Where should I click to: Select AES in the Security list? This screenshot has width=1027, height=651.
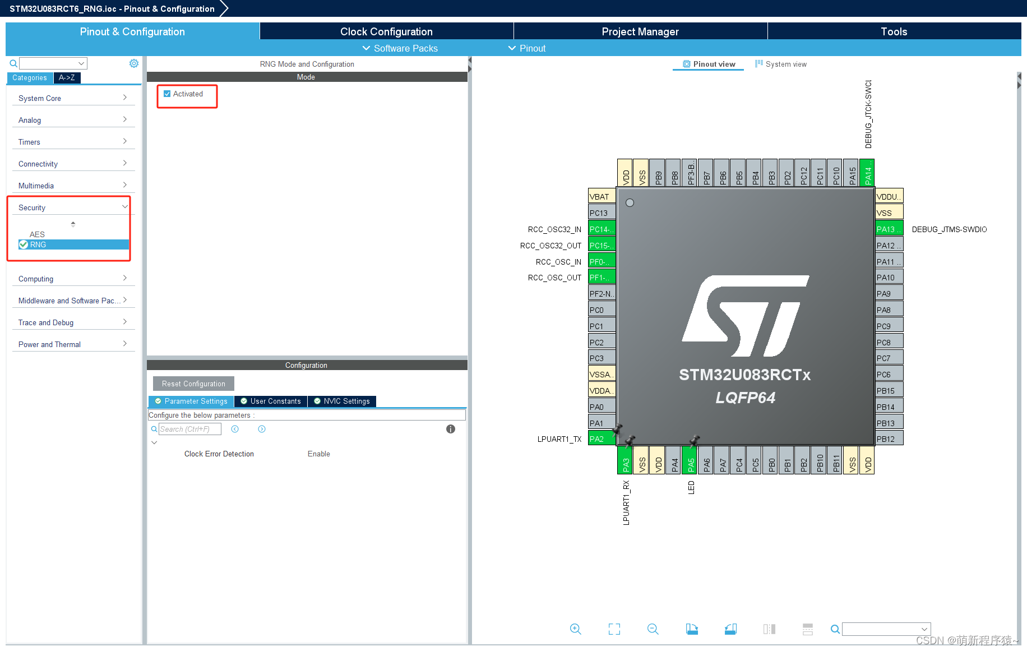point(37,234)
